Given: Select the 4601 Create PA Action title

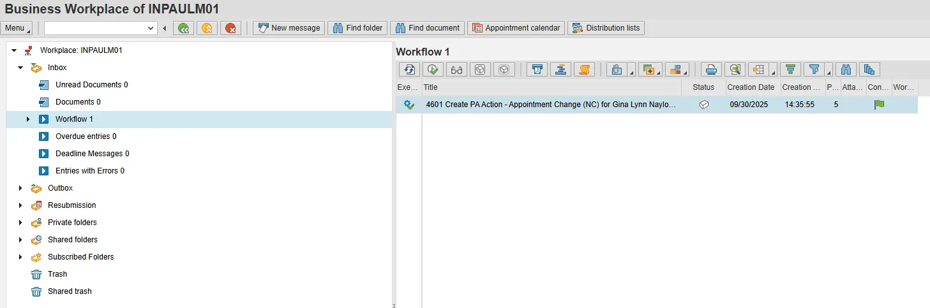Looking at the screenshot, I should click(x=551, y=105).
